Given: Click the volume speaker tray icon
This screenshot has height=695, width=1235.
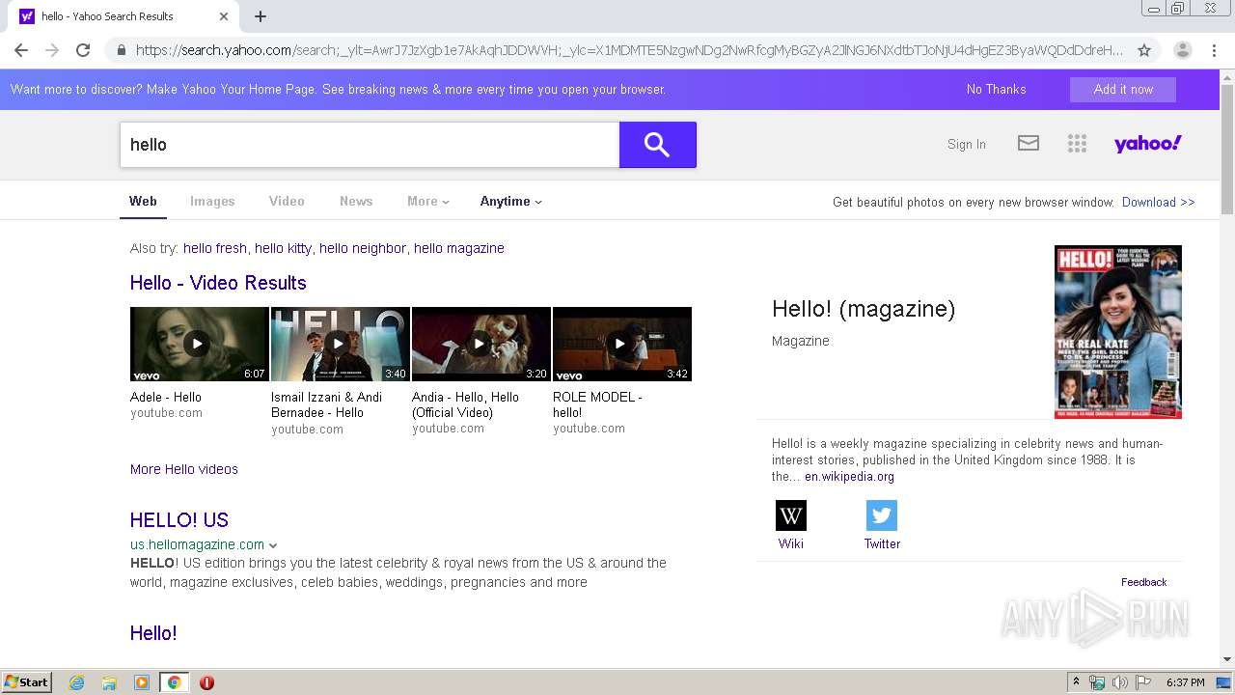Looking at the screenshot, I should click(x=1120, y=682).
